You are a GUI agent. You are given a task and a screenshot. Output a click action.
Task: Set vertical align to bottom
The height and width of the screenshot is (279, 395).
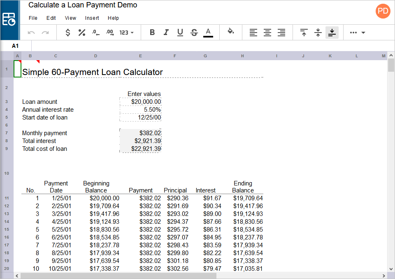pyautogui.click(x=332, y=33)
